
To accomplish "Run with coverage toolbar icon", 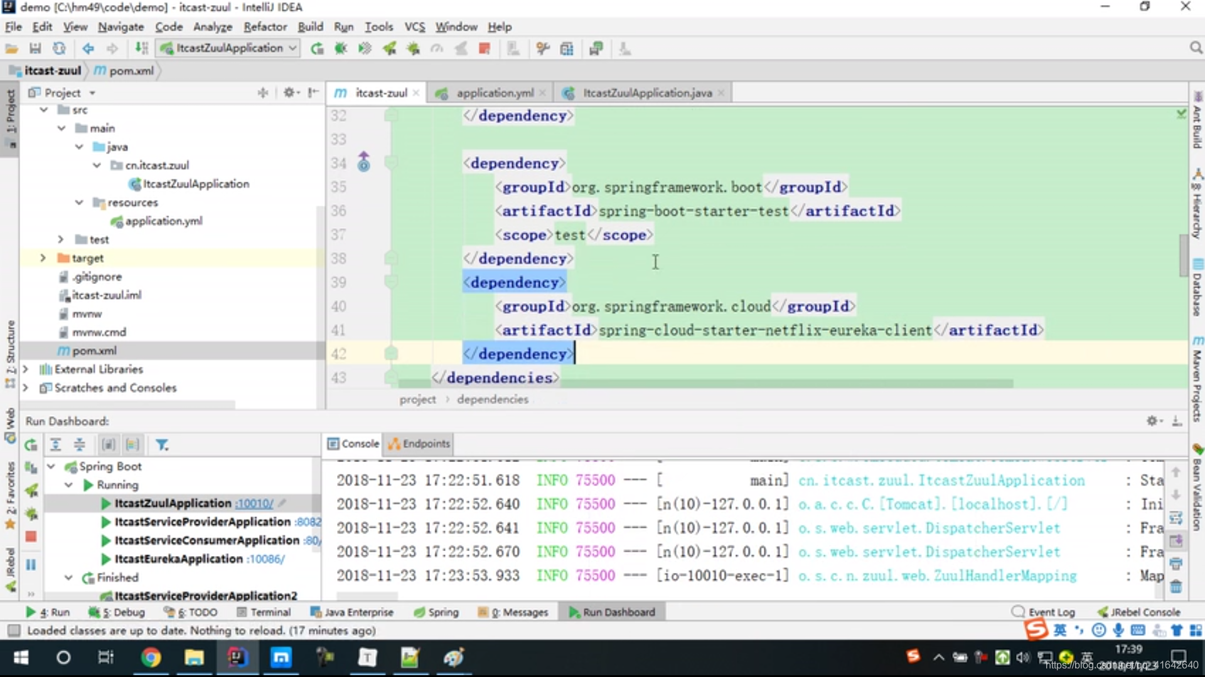I will 365,48.
